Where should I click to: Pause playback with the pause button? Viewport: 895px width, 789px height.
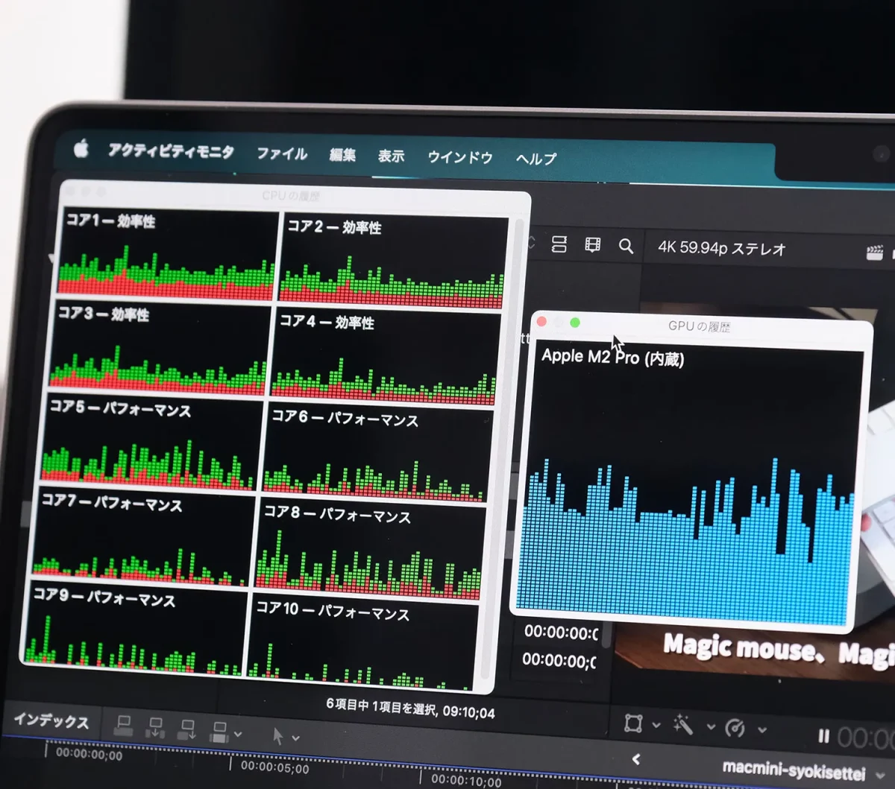(x=823, y=737)
